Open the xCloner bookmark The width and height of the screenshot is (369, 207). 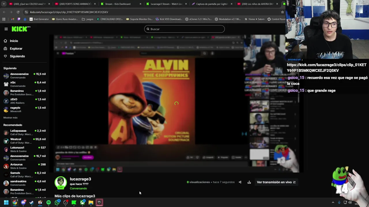pyautogui.click(x=198, y=19)
